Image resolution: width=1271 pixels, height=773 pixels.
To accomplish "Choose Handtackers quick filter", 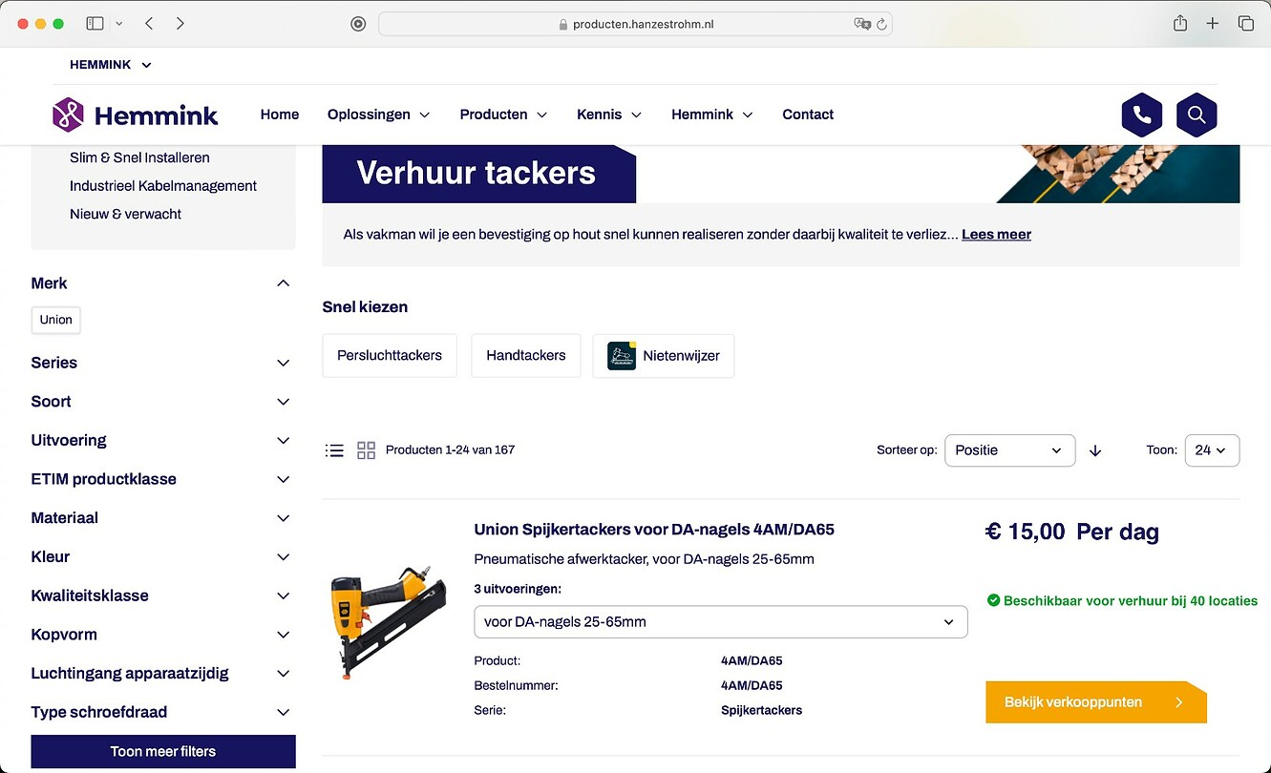I will [x=526, y=356].
